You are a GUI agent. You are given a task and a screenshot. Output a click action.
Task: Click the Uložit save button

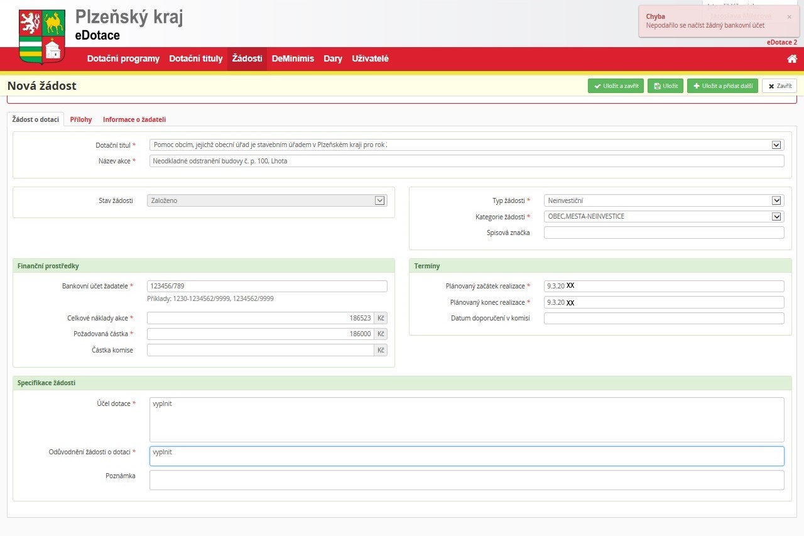[x=665, y=86]
